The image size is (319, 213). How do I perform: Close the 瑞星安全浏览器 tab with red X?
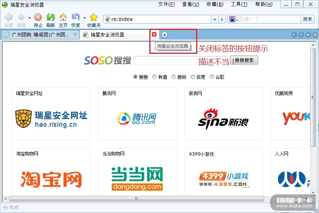click(x=154, y=34)
